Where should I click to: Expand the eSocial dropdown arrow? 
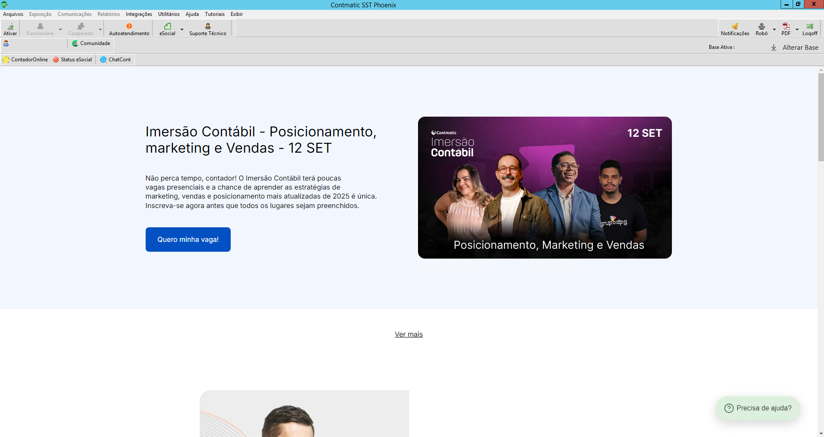182,29
